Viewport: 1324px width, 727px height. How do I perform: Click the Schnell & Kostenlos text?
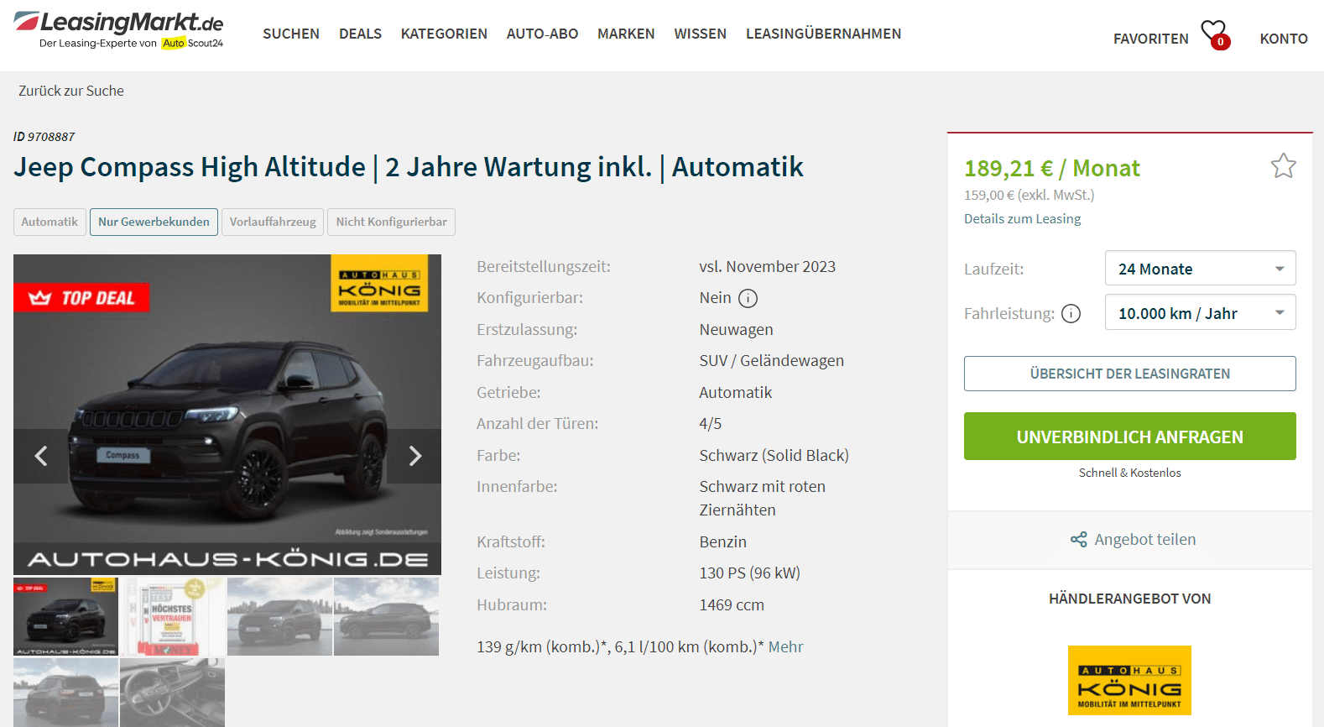tap(1129, 473)
